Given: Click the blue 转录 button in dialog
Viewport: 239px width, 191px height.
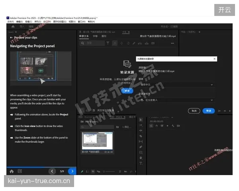Looking at the screenshot, I should point(208,111).
